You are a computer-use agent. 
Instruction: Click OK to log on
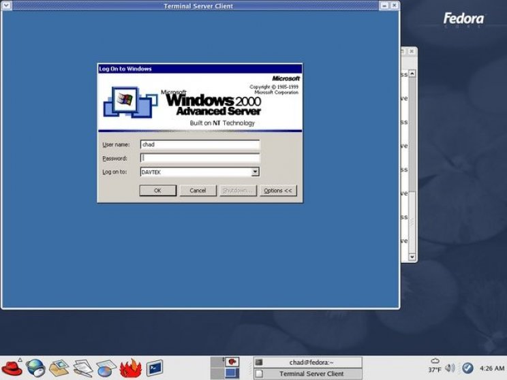tap(158, 191)
